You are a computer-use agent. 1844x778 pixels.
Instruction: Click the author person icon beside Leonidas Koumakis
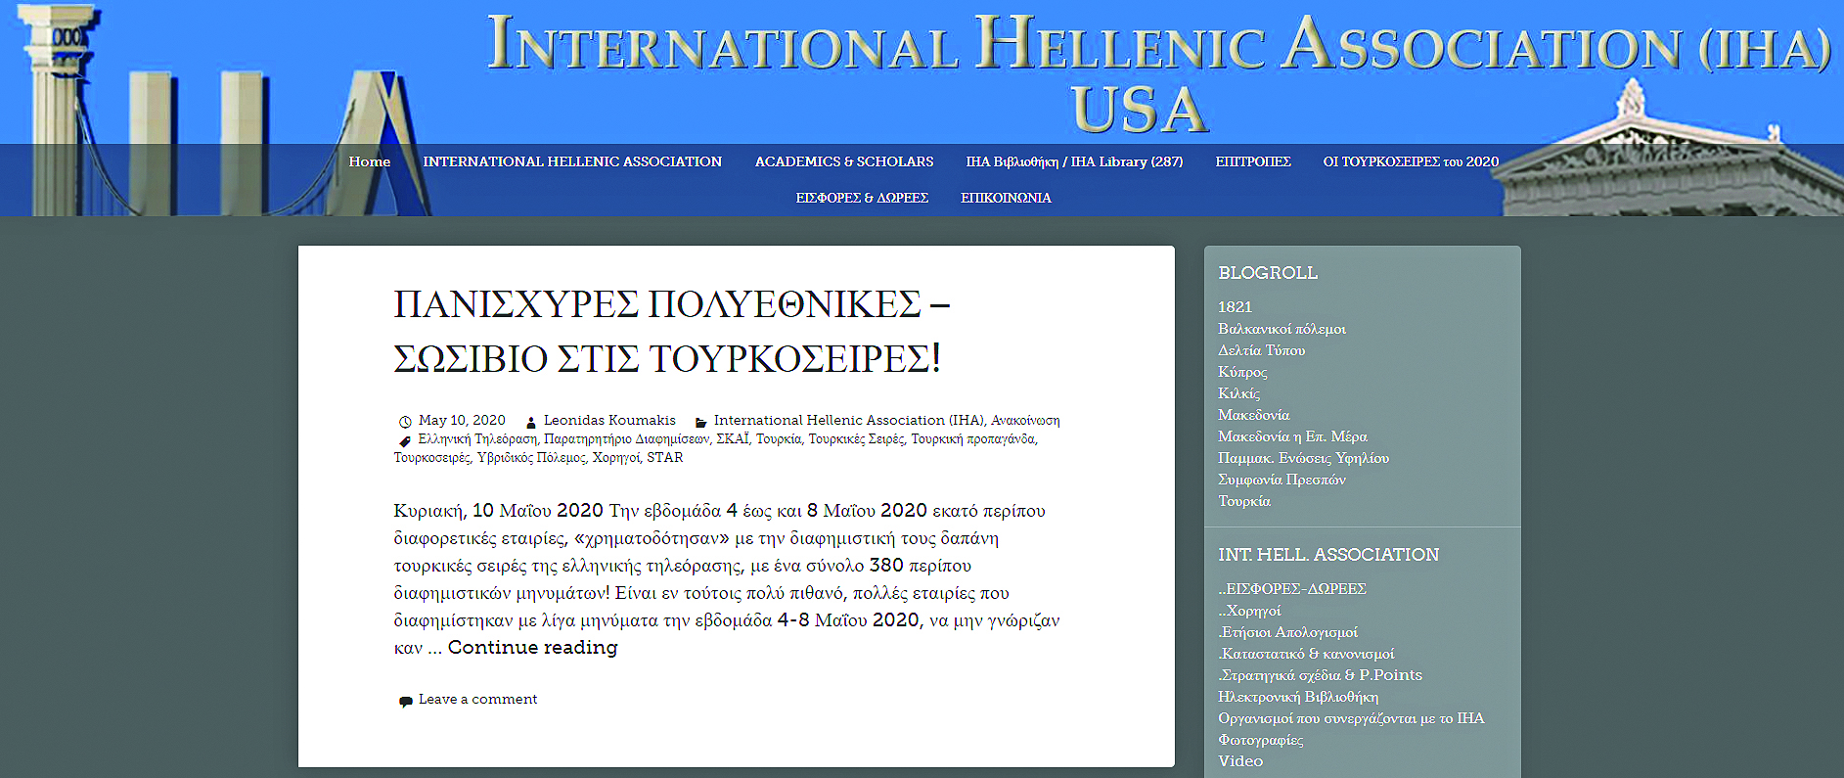click(x=531, y=423)
